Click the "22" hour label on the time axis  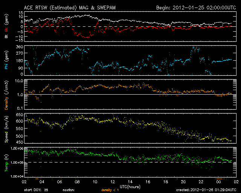coord(201,182)
